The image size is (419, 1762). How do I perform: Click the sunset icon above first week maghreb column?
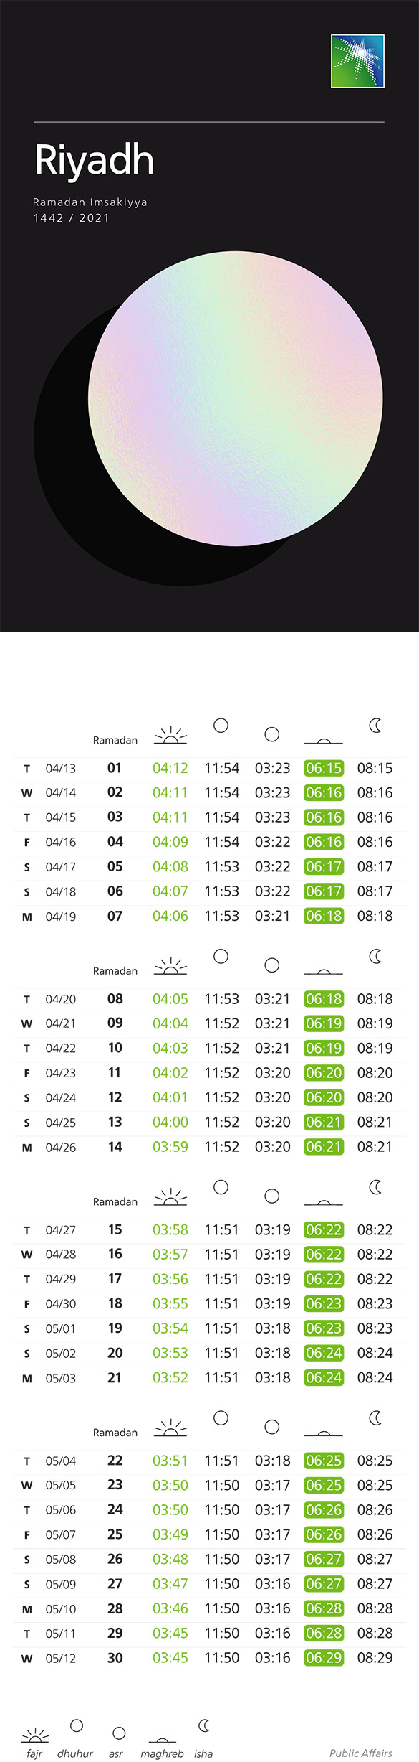[324, 740]
